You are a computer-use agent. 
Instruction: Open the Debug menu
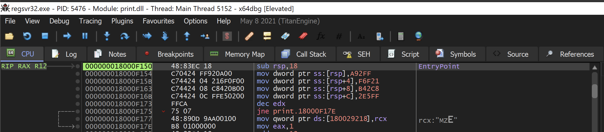click(x=59, y=21)
